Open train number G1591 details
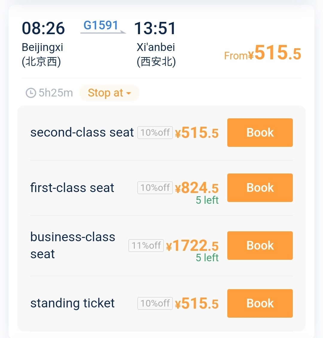This screenshot has width=323, height=338. click(101, 25)
